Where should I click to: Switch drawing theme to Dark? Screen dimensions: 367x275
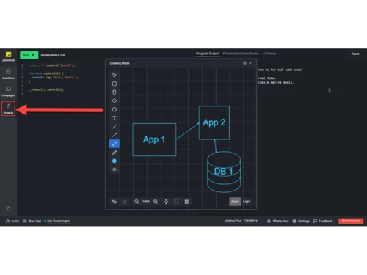[235, 202]
